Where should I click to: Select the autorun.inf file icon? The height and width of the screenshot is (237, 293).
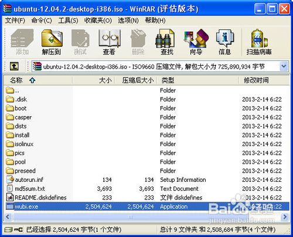click(x=10, y=180)
